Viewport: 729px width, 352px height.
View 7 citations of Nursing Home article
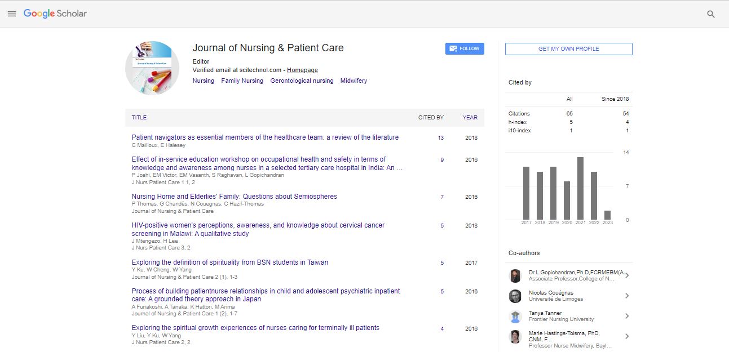(x=442, y=197)
